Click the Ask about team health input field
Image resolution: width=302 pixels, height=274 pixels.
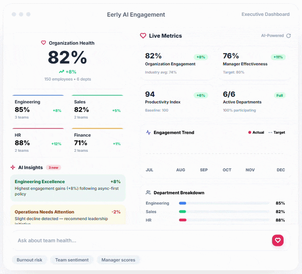[x=113, y=240]
